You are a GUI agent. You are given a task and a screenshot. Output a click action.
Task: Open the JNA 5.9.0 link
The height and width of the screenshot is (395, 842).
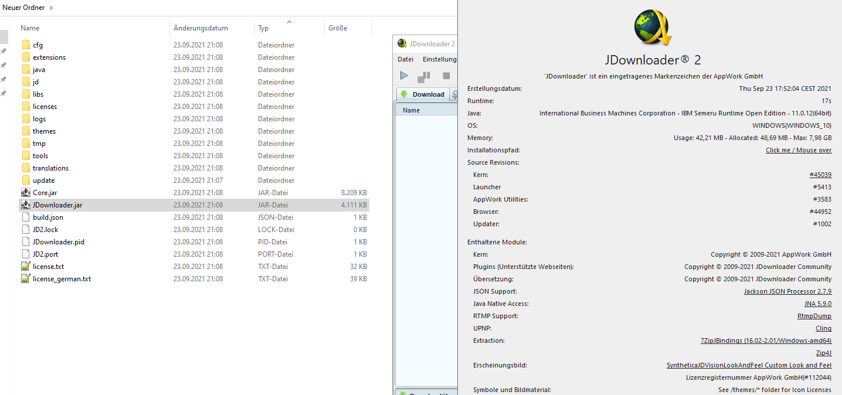point(818,304)
